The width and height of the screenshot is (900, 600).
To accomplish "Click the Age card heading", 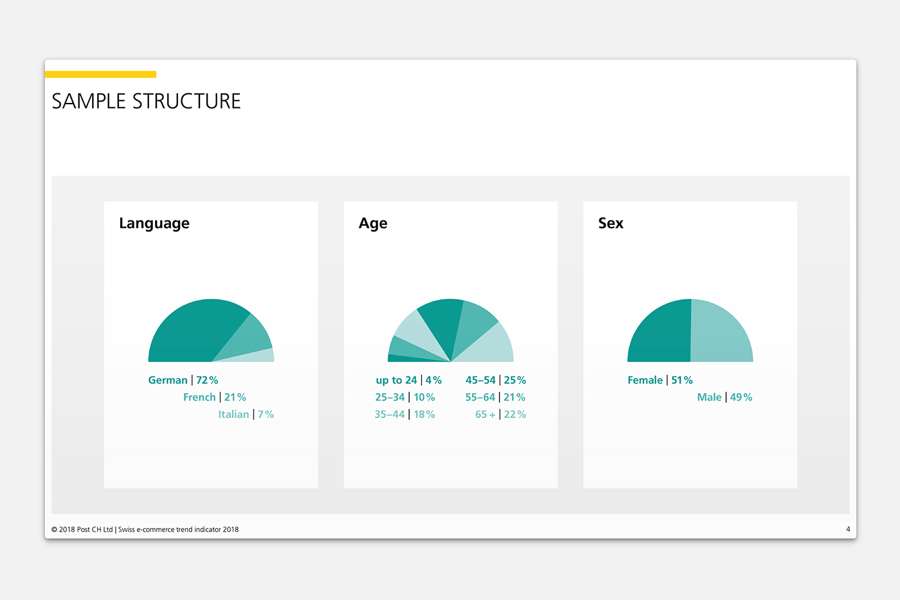I will [x=373, y=223].
